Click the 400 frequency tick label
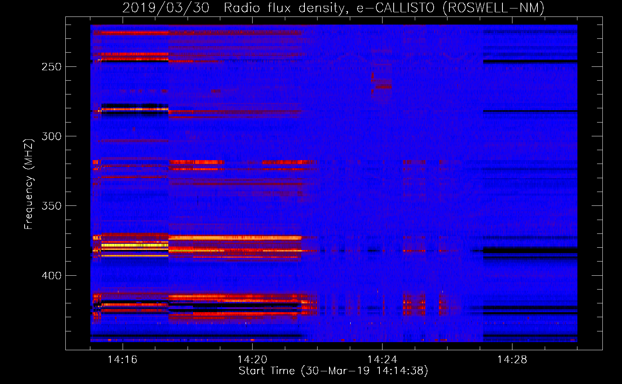622x384 pixels. tap(52, 276)
